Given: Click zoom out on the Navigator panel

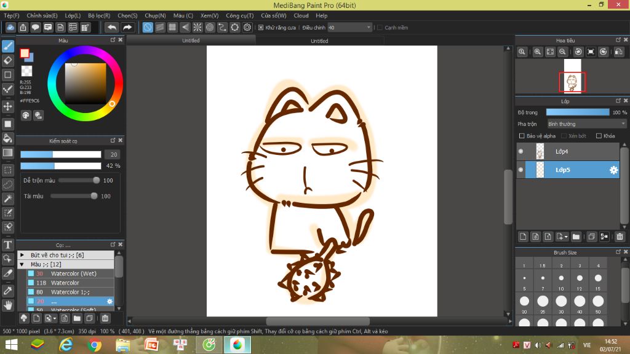Looking at the screenshot, I should pos(562,52).
